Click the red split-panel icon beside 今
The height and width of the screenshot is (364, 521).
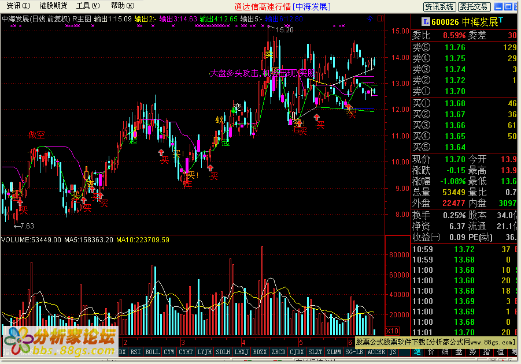(380, 18)
